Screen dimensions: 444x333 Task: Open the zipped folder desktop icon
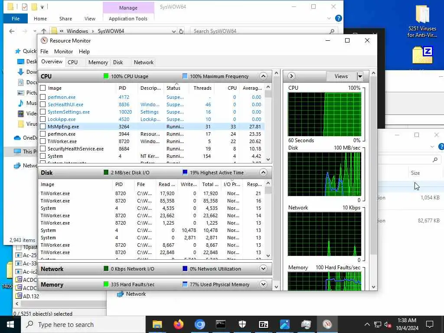(x=422, y=55)
